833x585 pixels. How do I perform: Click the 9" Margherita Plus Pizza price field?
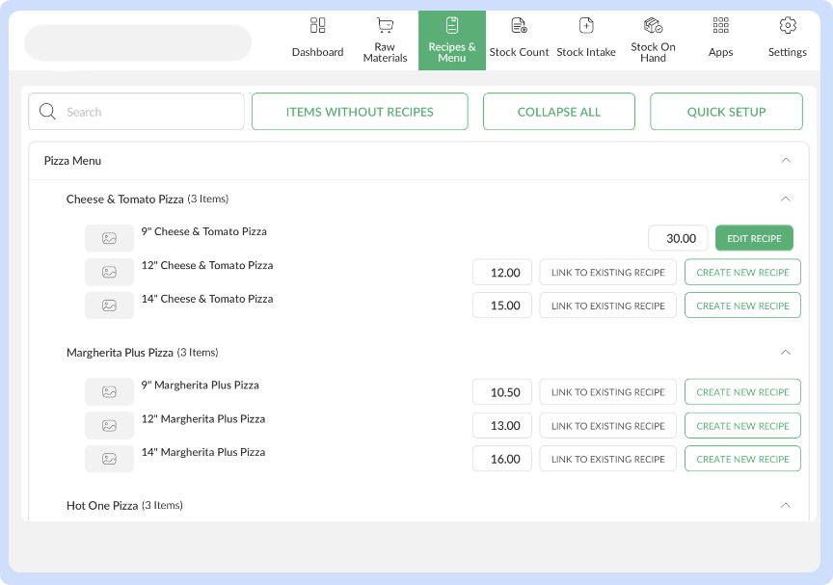coord(502,392)
